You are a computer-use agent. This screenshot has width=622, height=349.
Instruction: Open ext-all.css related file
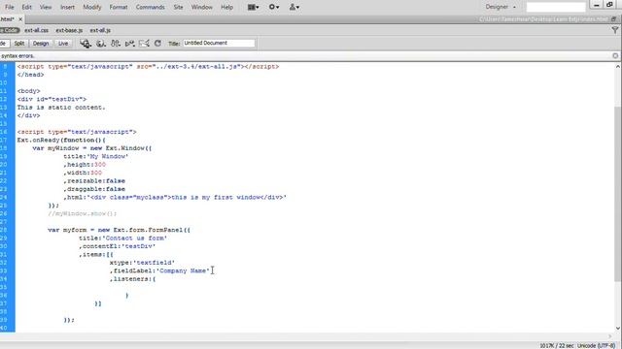[x=37, y=30]
